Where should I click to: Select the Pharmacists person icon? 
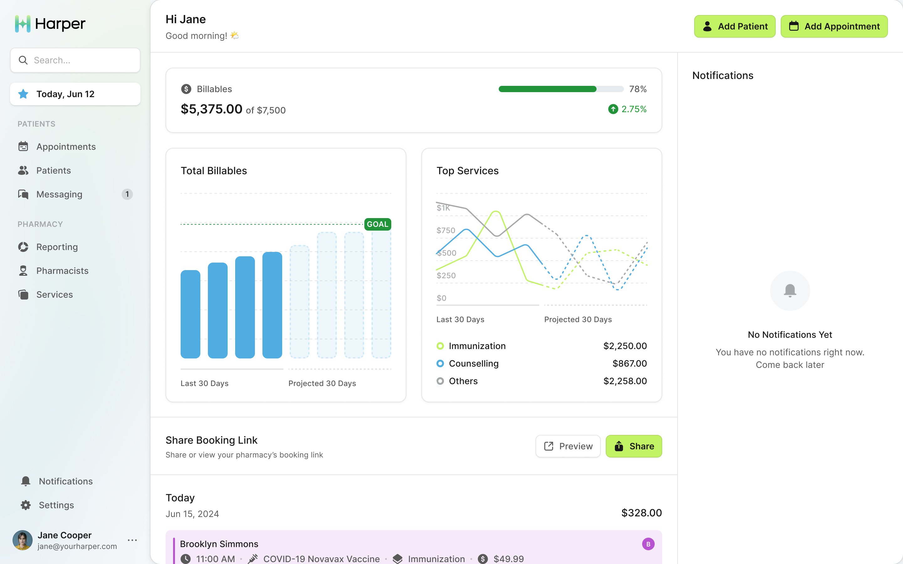[23, 271]
